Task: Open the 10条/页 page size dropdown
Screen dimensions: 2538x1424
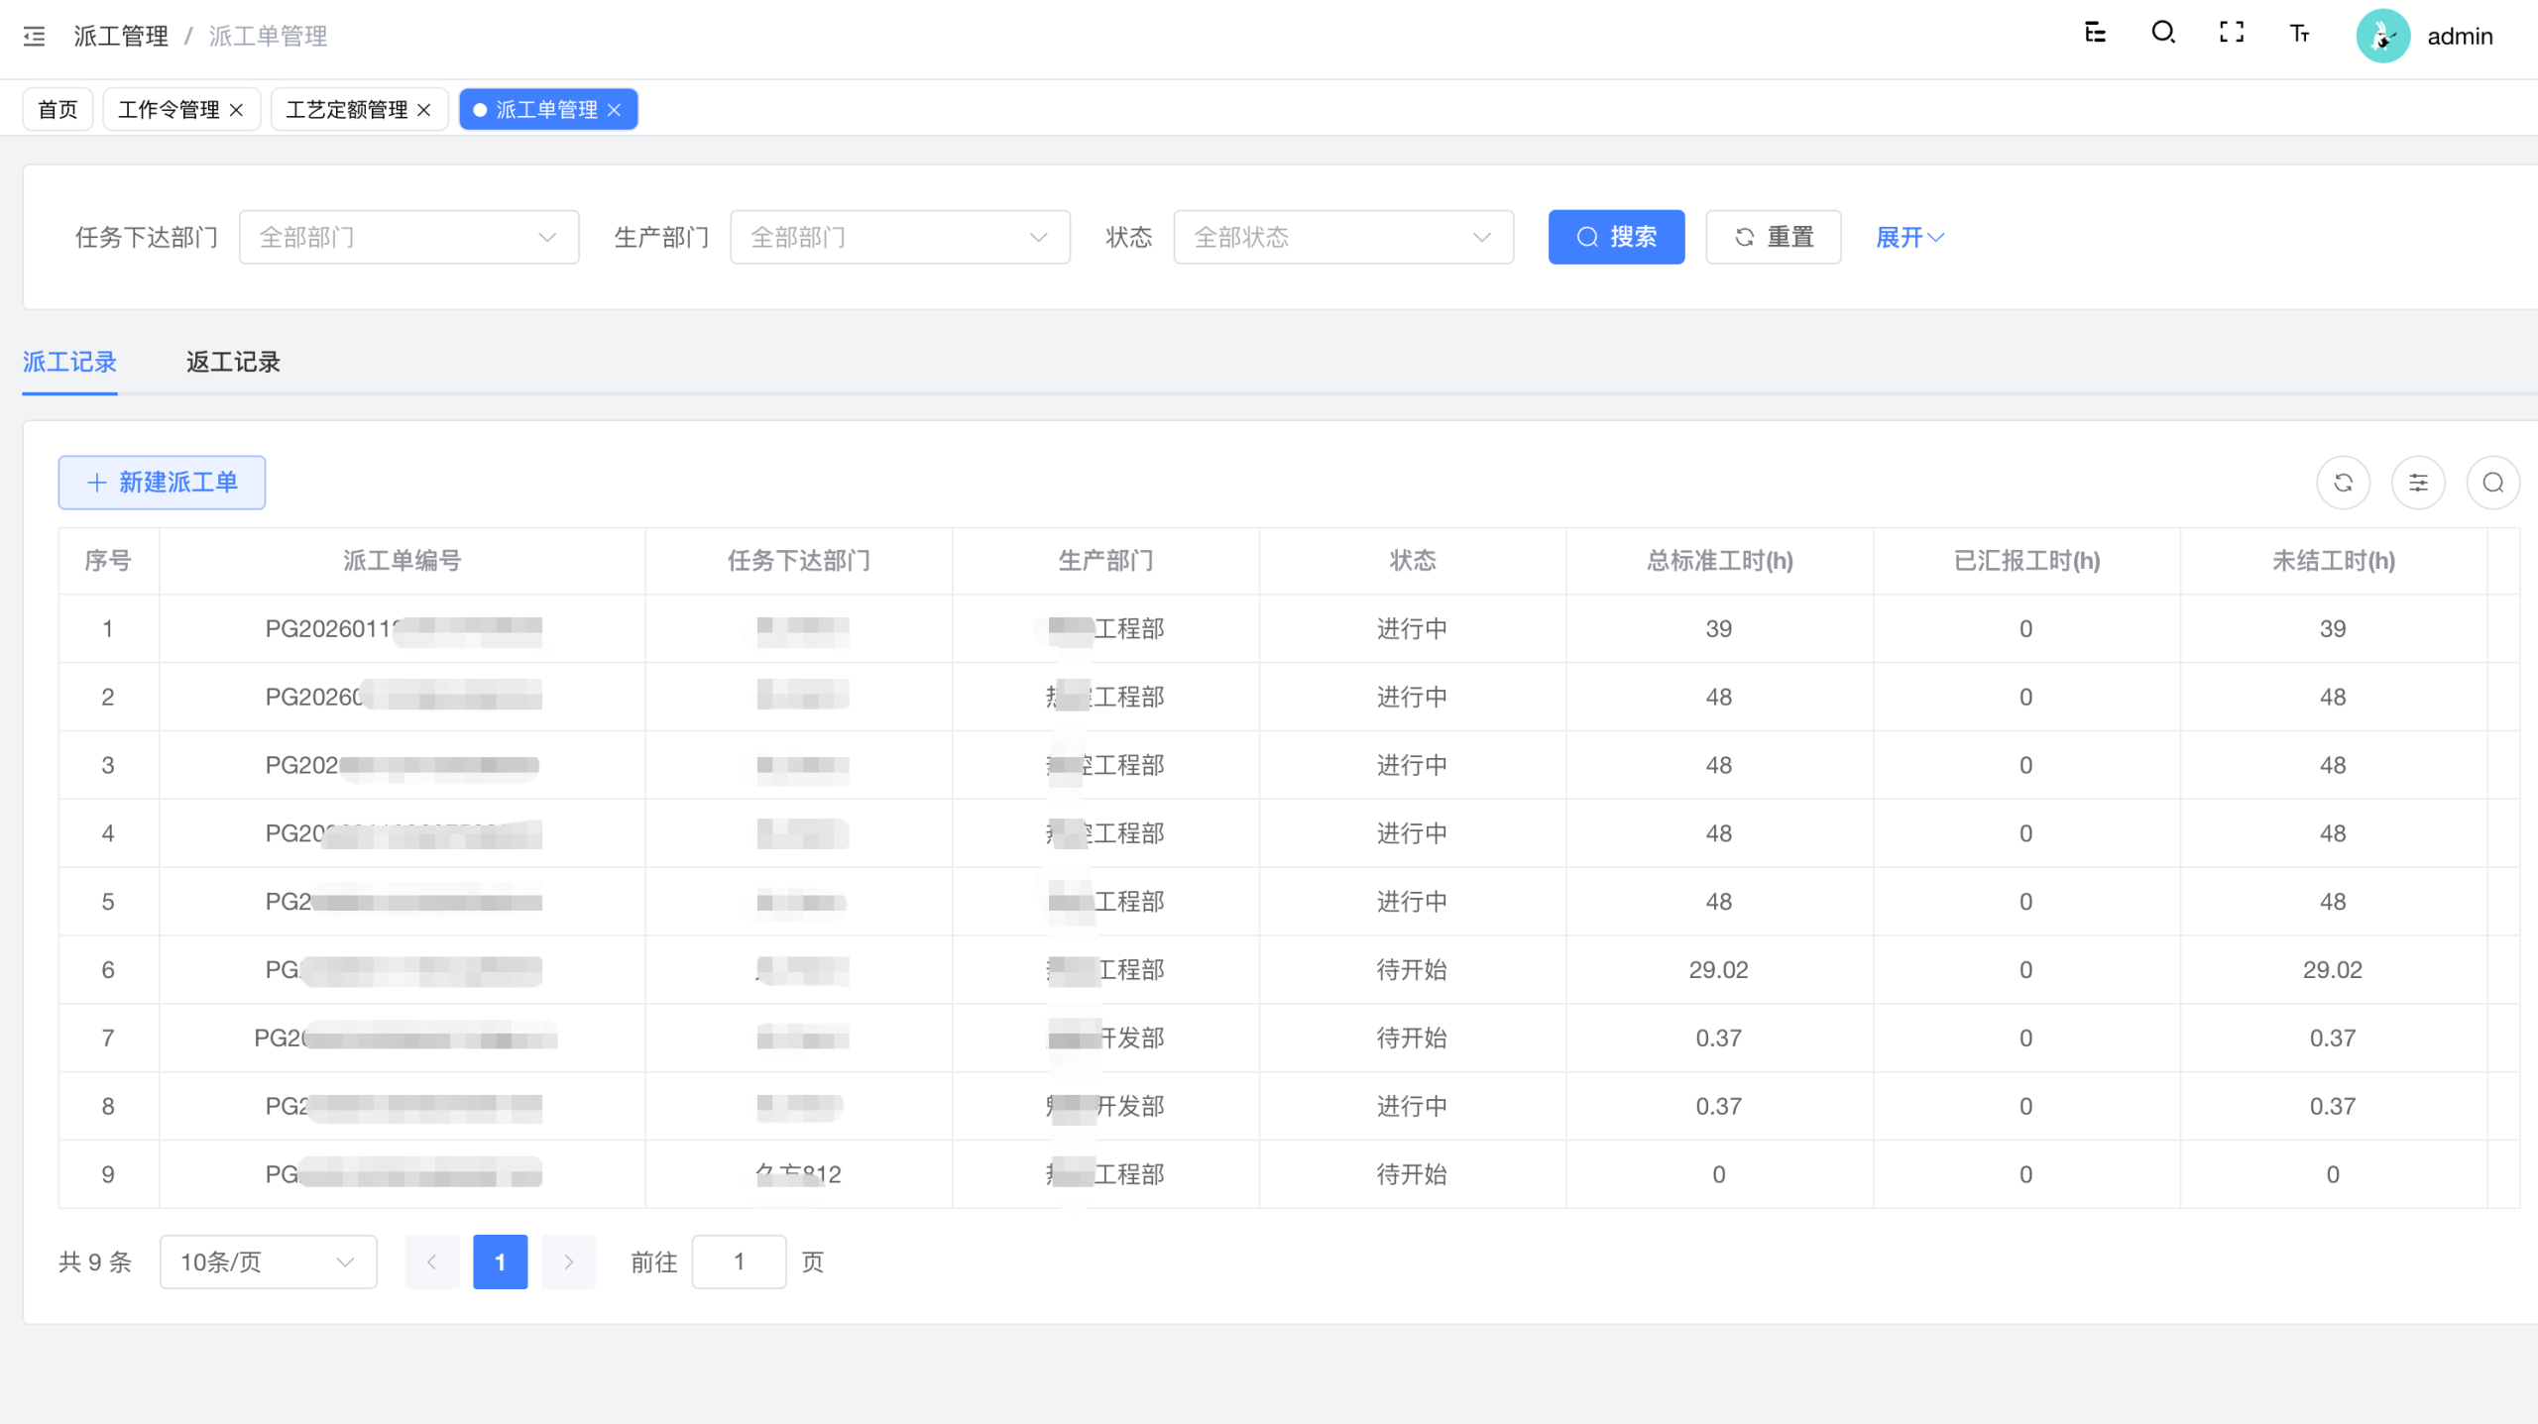Action: 269,1261
